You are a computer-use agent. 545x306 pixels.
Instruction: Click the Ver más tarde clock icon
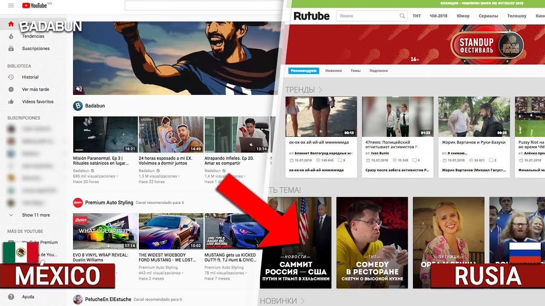click(x=11, y=90)
